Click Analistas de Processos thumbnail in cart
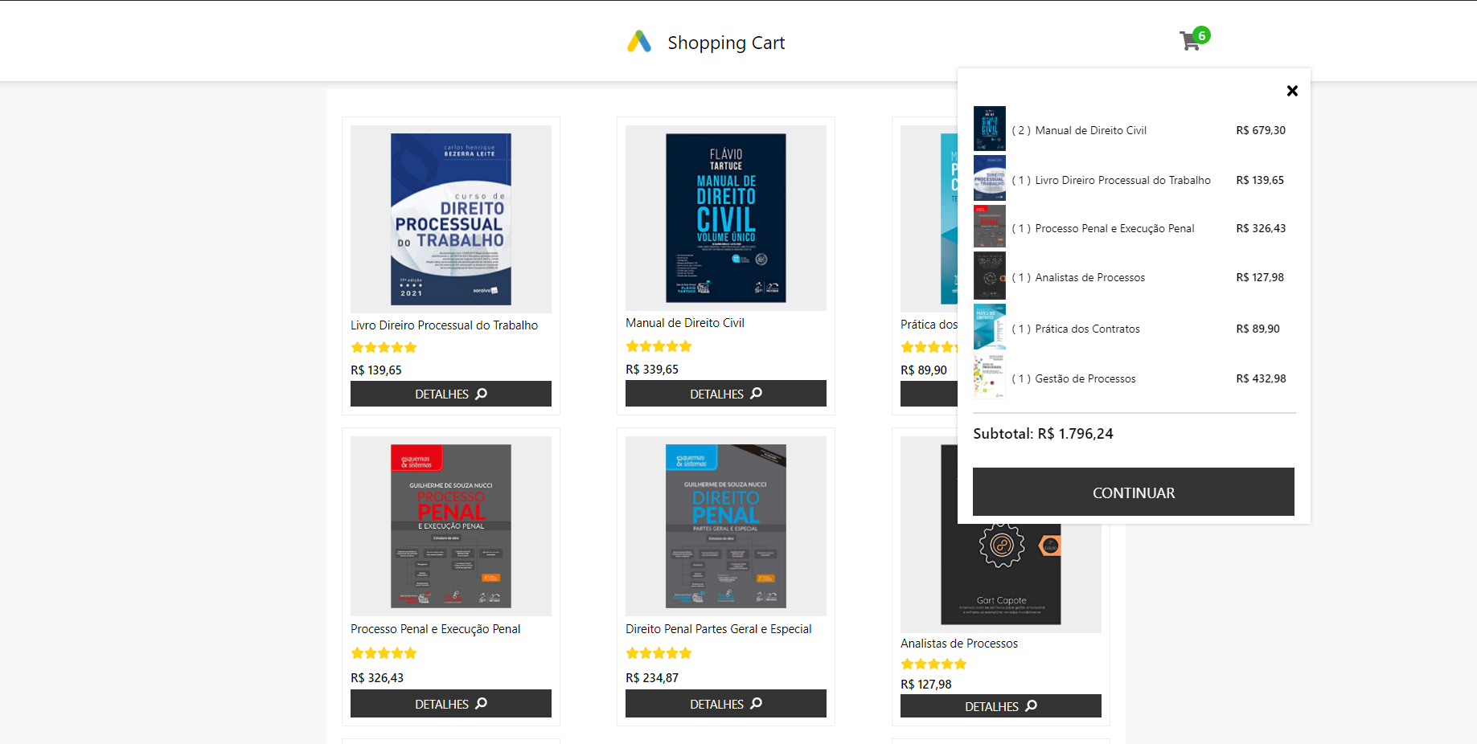This screenshot has width=1477, height=744. click(x=990, y=276)
